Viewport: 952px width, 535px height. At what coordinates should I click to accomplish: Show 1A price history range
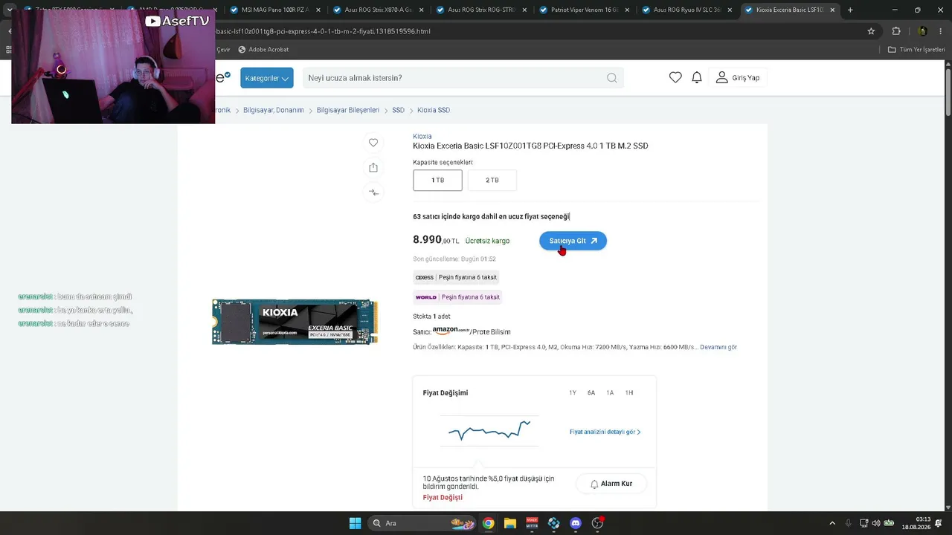pos(610,393)
